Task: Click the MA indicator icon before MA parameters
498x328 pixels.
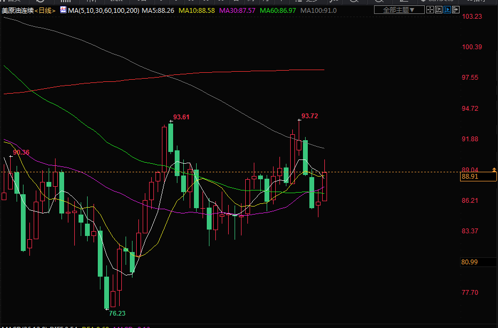Action: coord(64,10)
